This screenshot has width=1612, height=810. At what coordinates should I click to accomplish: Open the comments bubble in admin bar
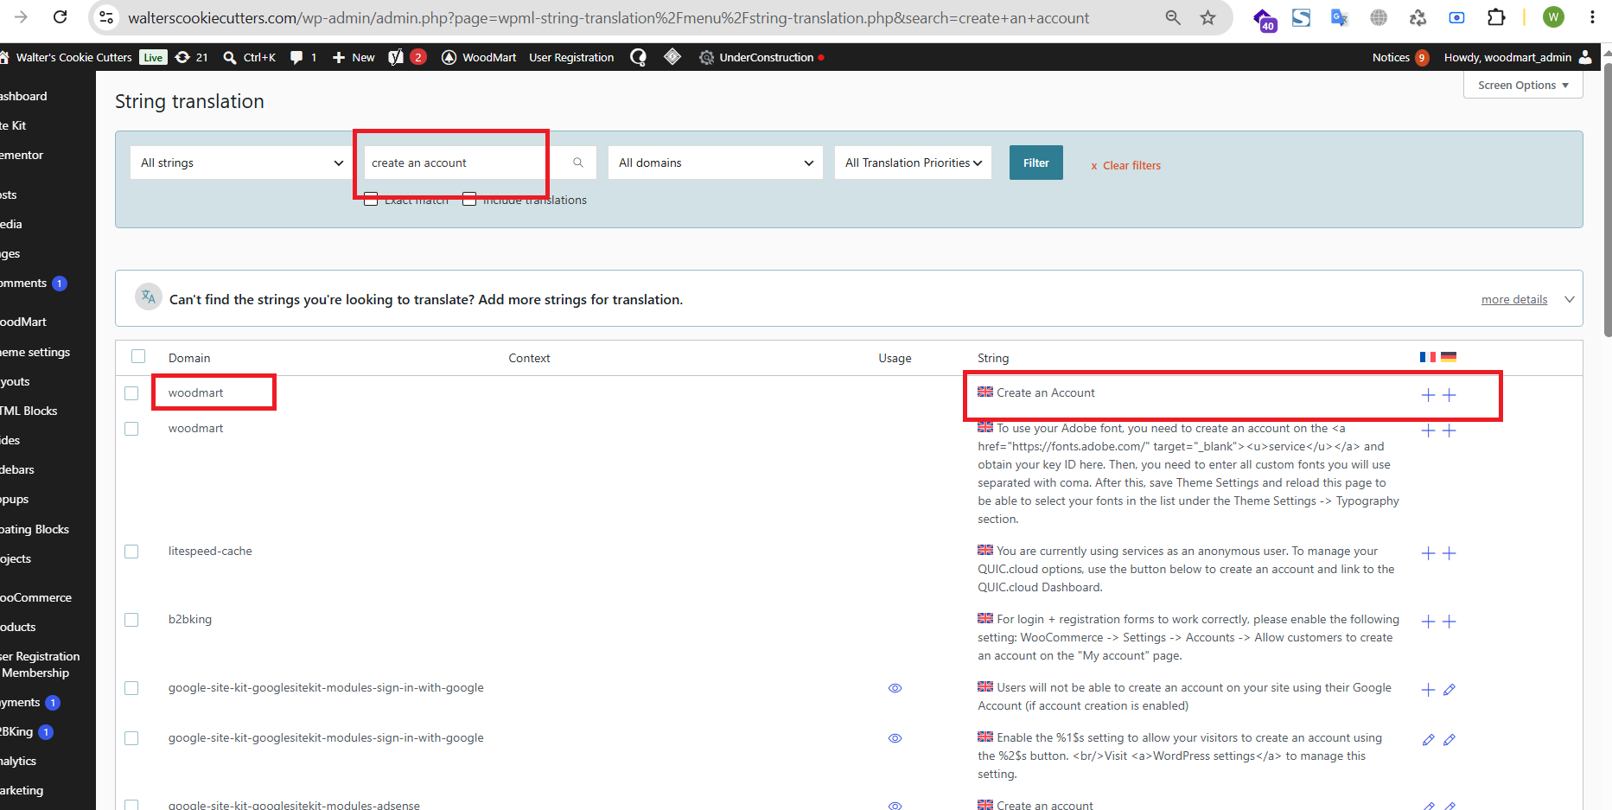(x=303, y=57)
